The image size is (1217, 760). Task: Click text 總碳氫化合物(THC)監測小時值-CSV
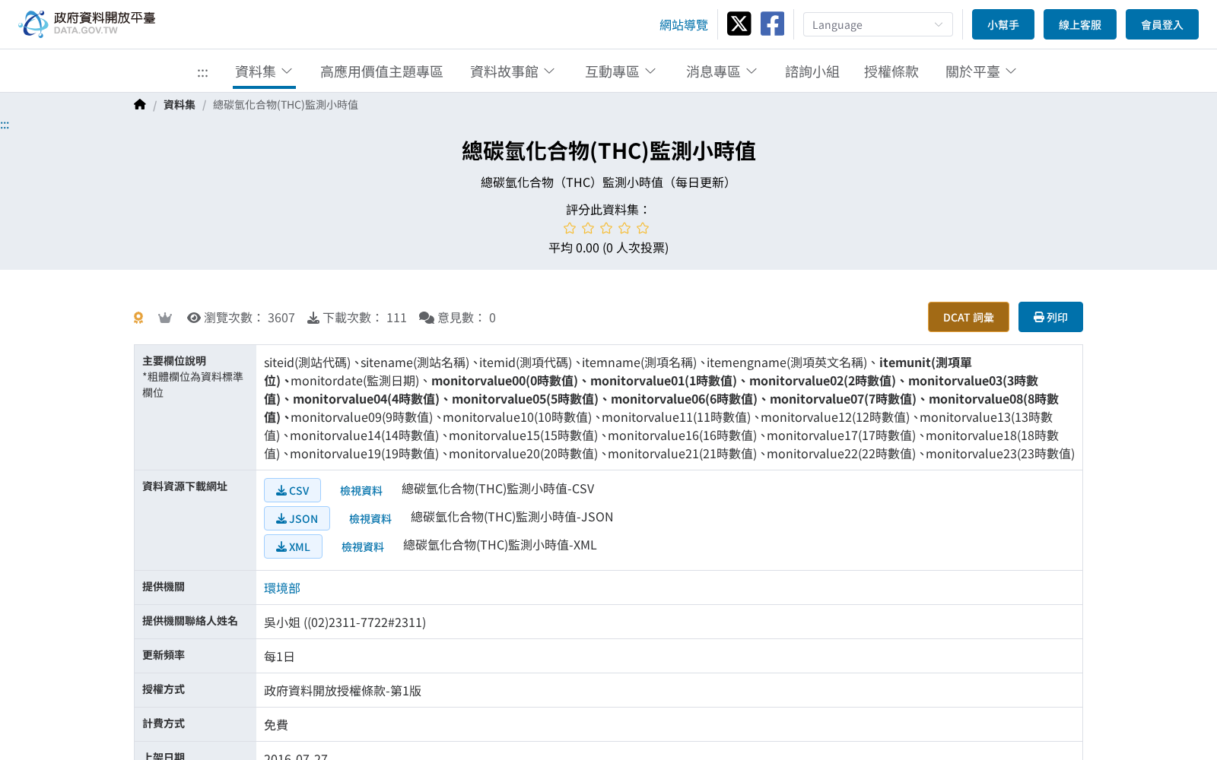[498, 489]
